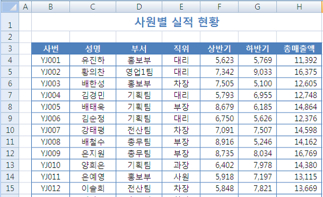Screen dimensions: 323x197
Task: Select row 3 header
Action: (x=10, y=48)
